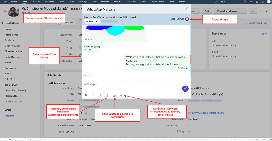Open setup gear icon in top bar
Image resolution: width=272 pixels, height=141 pixels.
pos(263,2)
